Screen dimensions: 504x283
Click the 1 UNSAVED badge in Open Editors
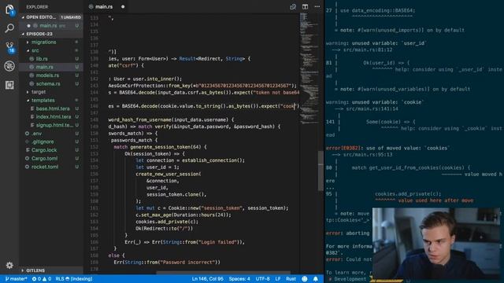coord(71,17)
